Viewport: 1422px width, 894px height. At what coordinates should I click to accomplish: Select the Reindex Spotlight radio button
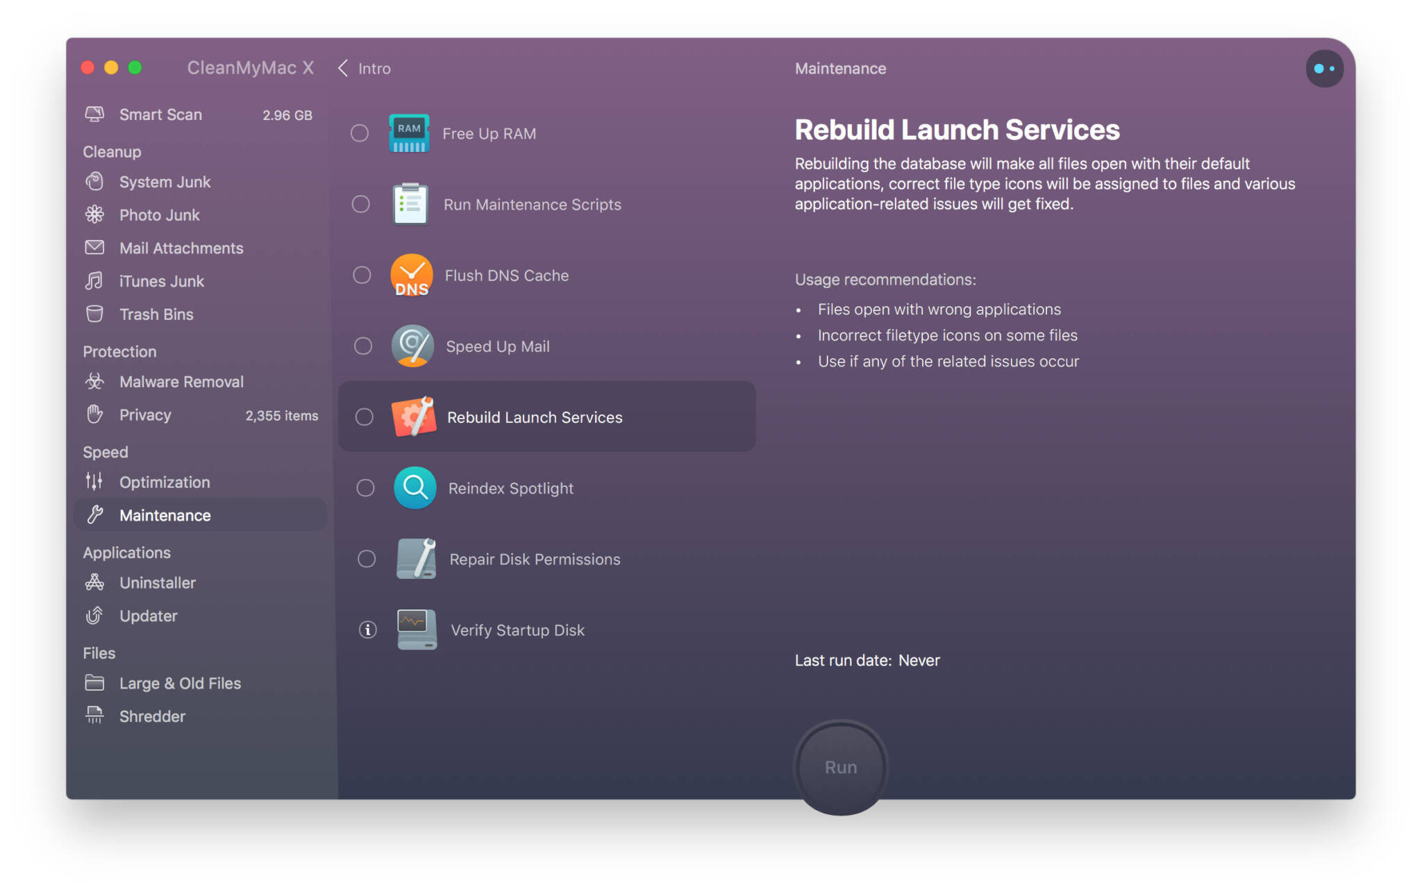364,486
